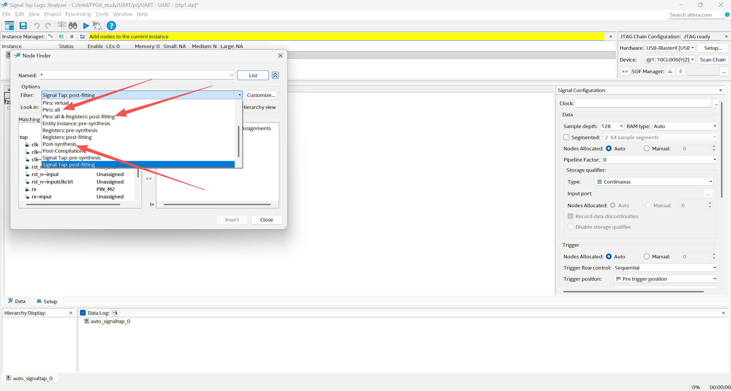Open the Hardware dropdown
The width and height of the screenshot is (731, 391).
(x=670, y=48)
